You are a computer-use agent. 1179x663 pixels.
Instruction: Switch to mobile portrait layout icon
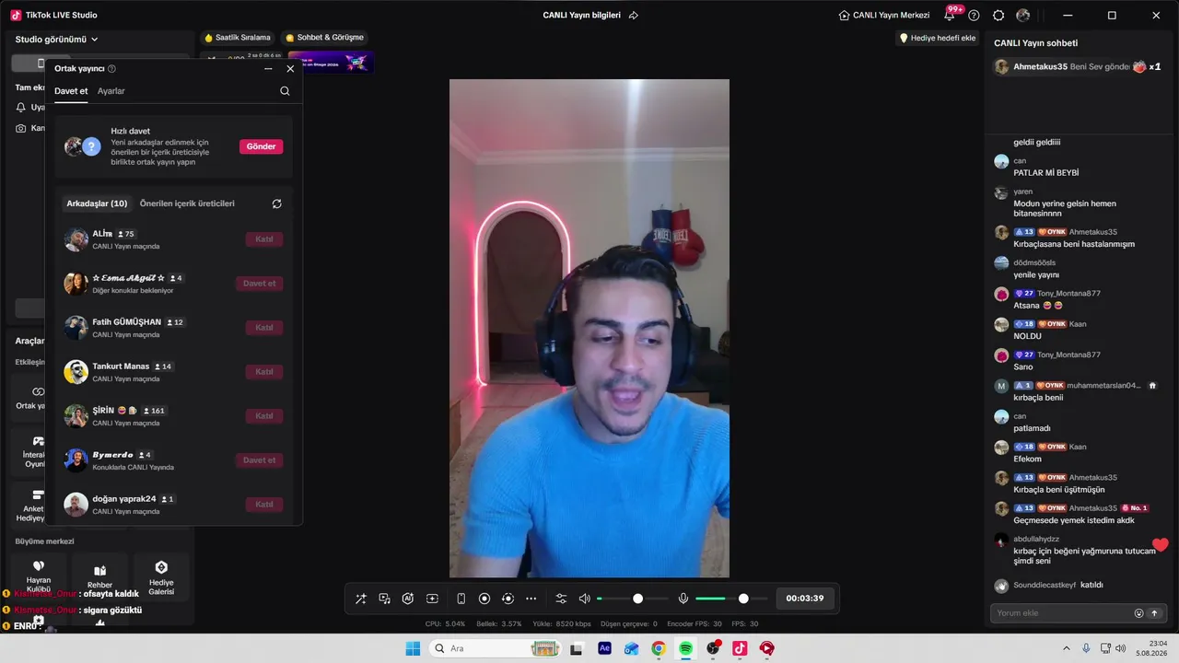(x=461, y=599)
